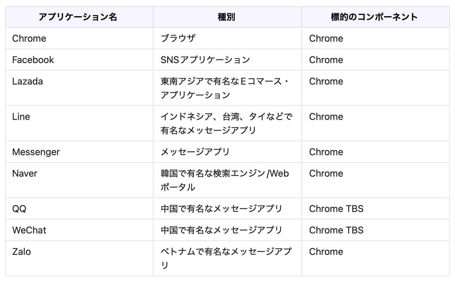The height and width of the screenshot is (282, 455).
Task: Click the Line application name cell
Action: point(21,117)
